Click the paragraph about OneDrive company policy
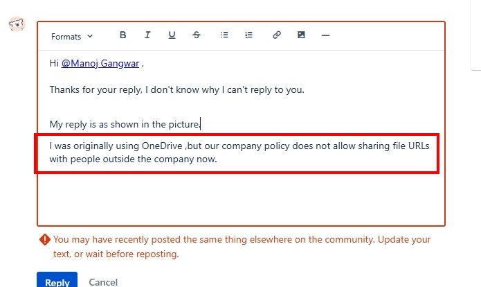Viewport: 481px width, 287px height. click(239, 153)
